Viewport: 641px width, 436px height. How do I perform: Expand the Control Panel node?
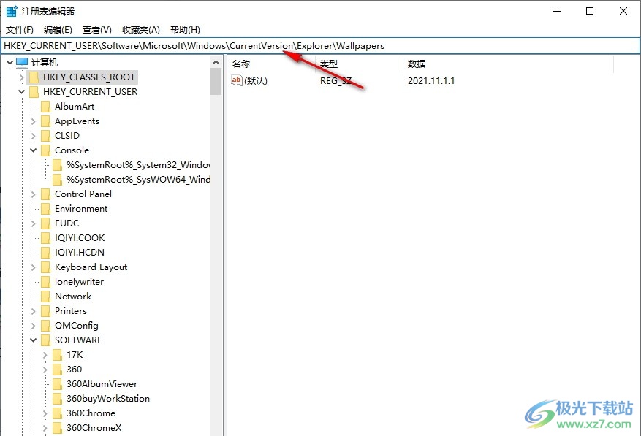coord(34,194)
